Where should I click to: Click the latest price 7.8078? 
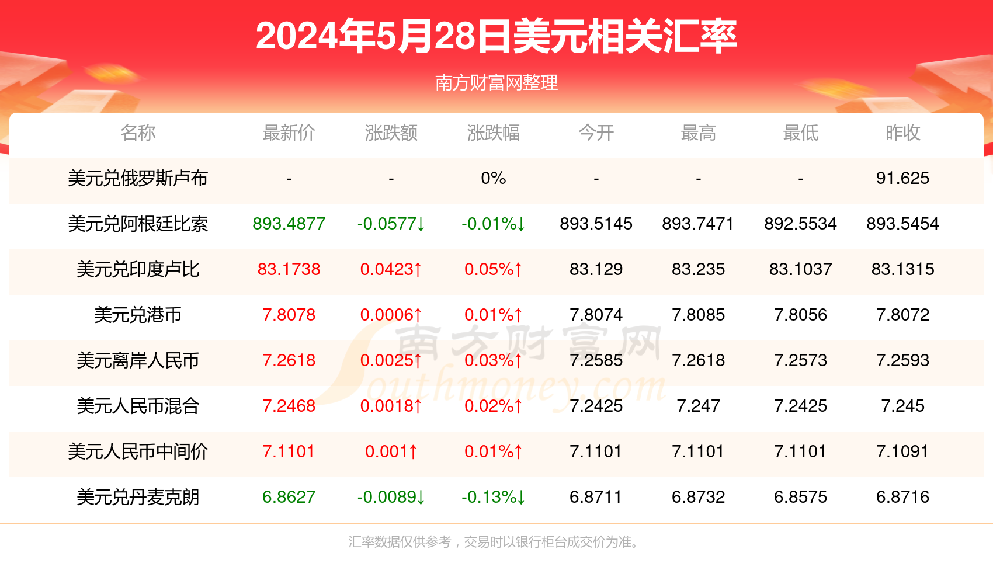[289, 315]
